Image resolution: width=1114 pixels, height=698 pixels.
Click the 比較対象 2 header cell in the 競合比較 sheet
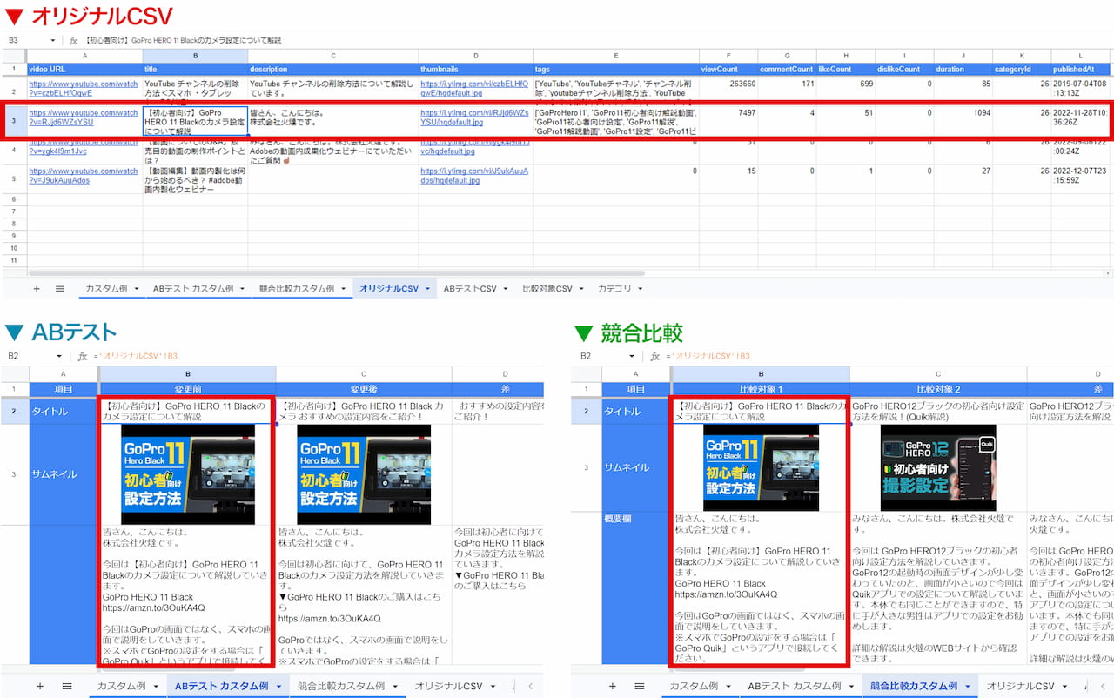pyautogui.click(x=938, y=389)
